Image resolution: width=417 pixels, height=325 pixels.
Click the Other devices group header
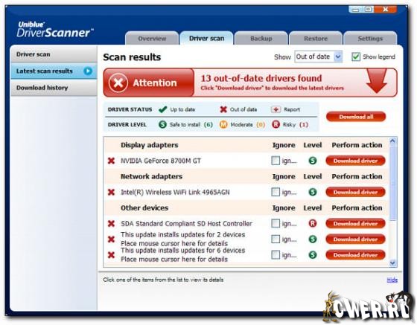(x=144, y=207)
